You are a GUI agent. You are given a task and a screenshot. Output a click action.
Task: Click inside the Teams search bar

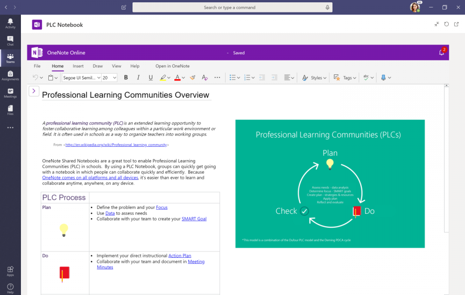(232, 7)
